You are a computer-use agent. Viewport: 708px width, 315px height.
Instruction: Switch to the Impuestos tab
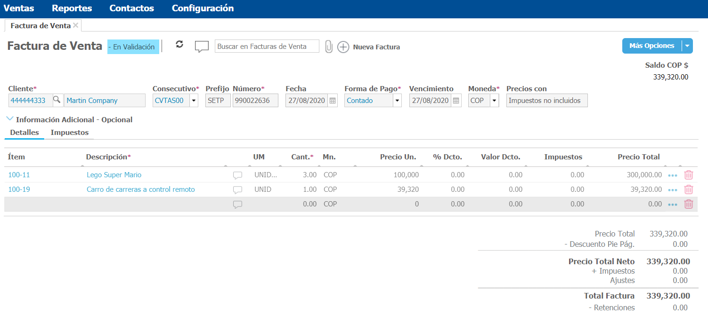coord(70,133)
